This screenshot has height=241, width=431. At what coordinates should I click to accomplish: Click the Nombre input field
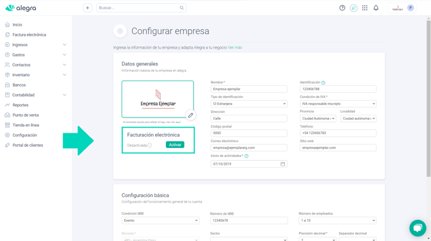point(249,89)
